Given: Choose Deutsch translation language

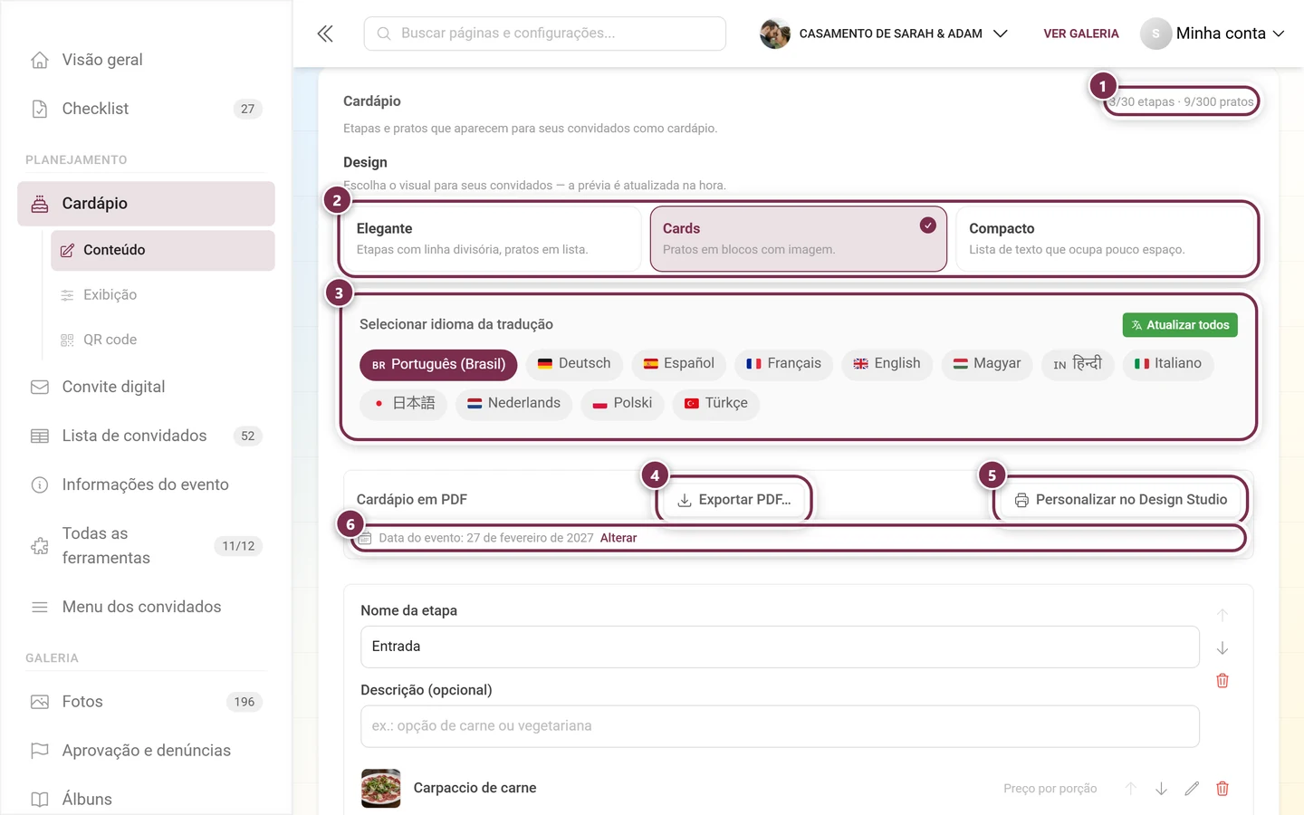Looking at the screenshot, I should [574, 364].
